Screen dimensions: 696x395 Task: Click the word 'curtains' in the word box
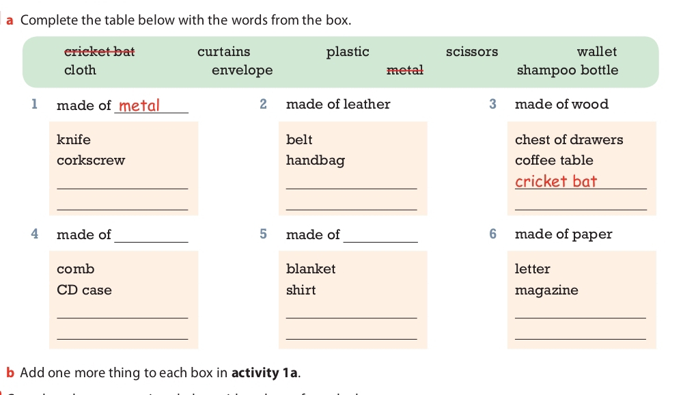tap(223, 52)
